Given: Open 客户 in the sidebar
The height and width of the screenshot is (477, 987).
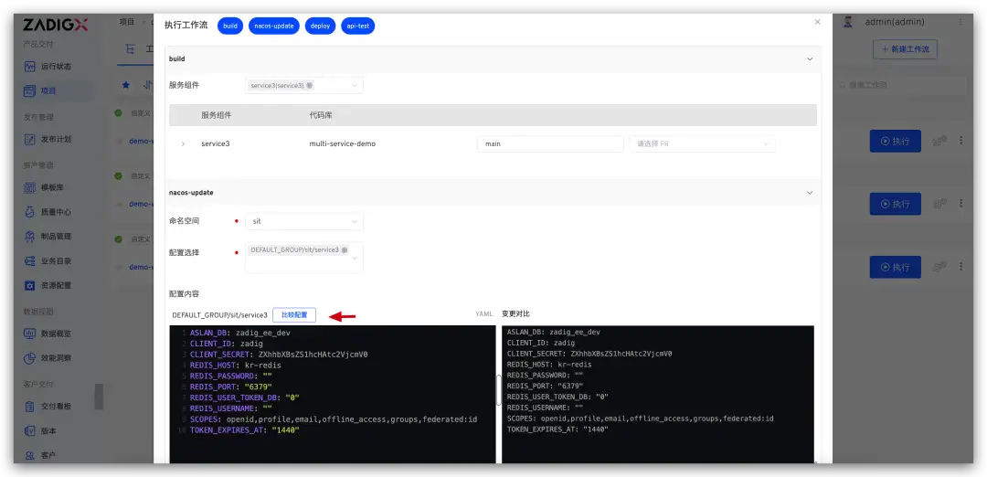Looking at the screenshot, I should 40,455.
